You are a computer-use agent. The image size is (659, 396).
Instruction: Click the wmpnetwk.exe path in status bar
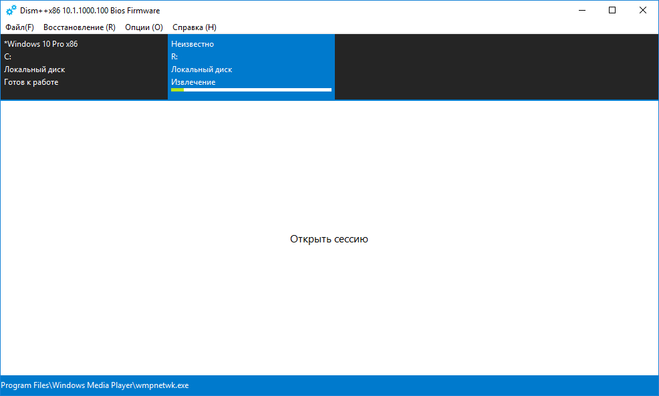pos(94,385)
